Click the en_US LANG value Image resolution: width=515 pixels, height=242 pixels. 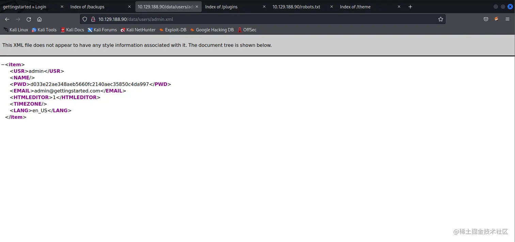pyautogui.click(x=40, y=110)
